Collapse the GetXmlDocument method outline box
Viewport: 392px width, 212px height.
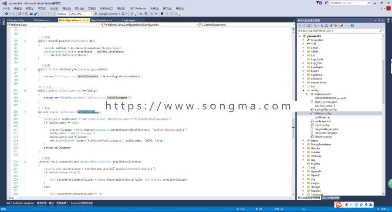click(x=25, y=112)
